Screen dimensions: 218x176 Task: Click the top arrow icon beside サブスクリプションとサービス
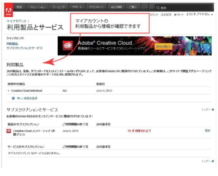coord(213,110)
